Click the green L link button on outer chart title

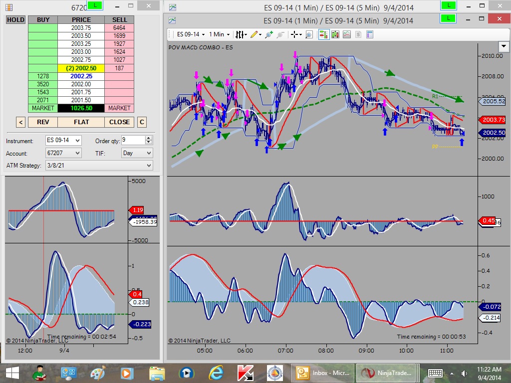pos(449,5)
